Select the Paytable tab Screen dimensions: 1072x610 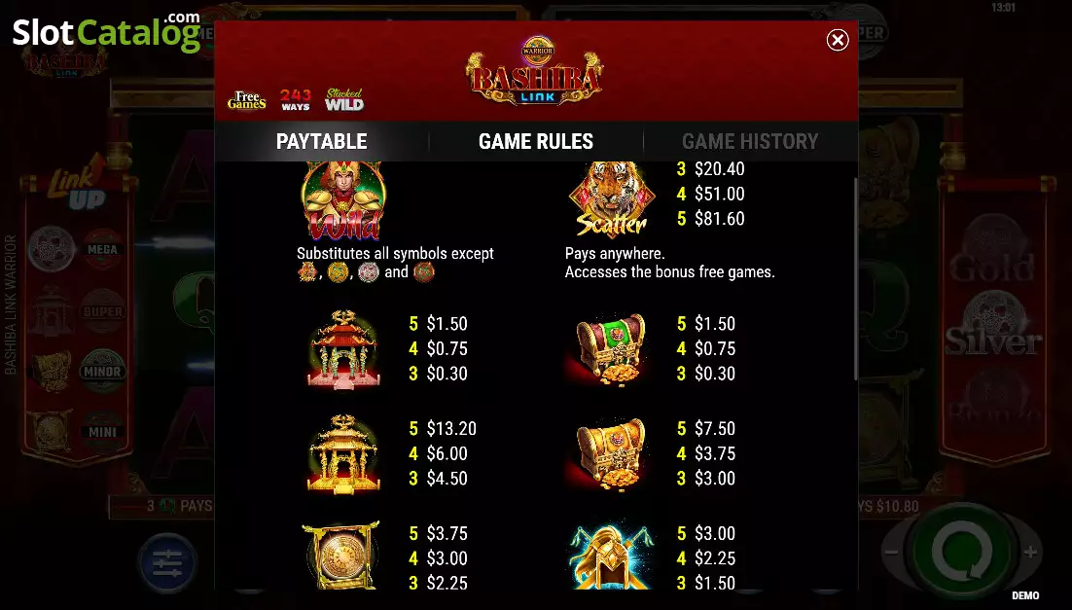pyautogui.click(x=321, y=141)
